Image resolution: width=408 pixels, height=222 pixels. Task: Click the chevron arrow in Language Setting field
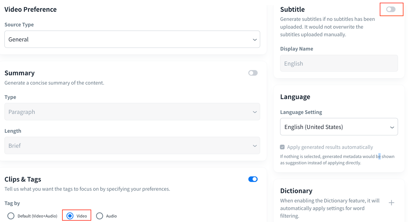pos(392,127)
